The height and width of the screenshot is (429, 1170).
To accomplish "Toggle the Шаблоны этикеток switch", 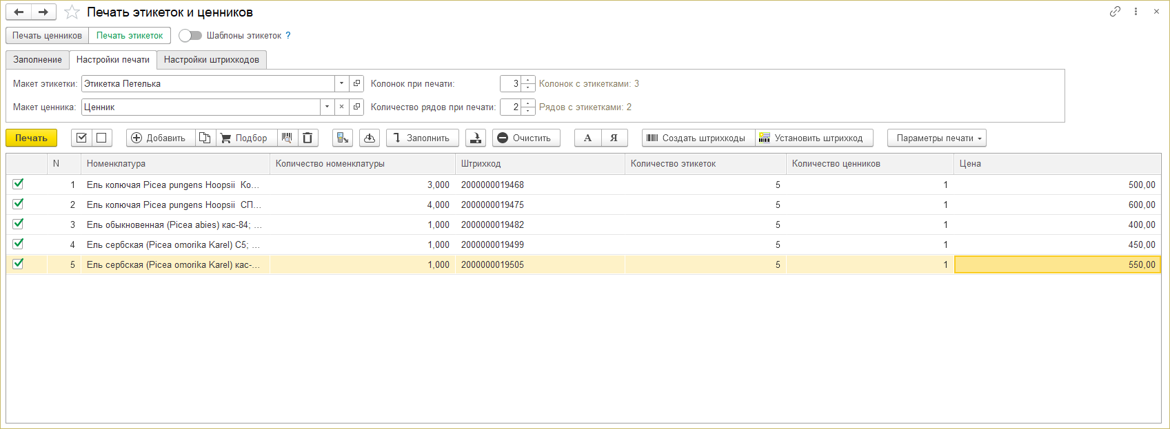I will click(190, 35).
